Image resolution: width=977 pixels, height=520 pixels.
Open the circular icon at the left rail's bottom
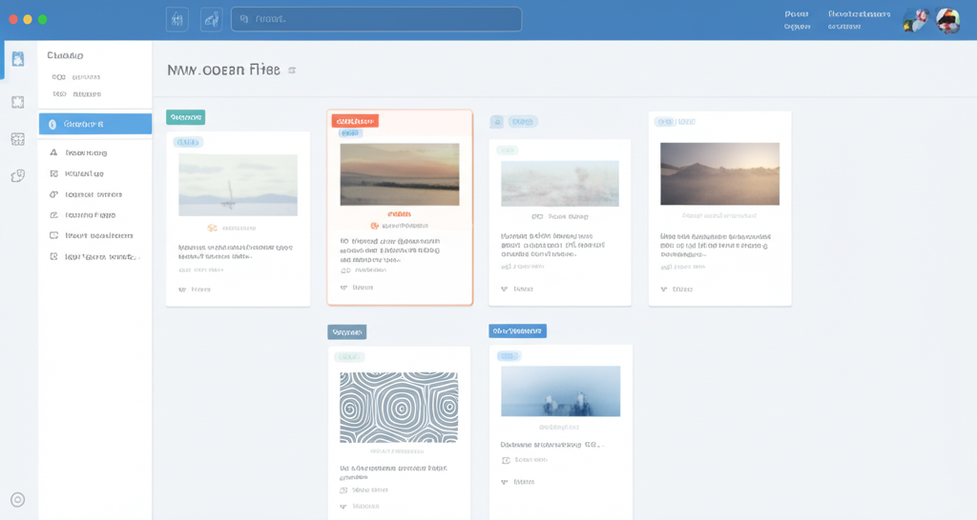tap(18, 499)
